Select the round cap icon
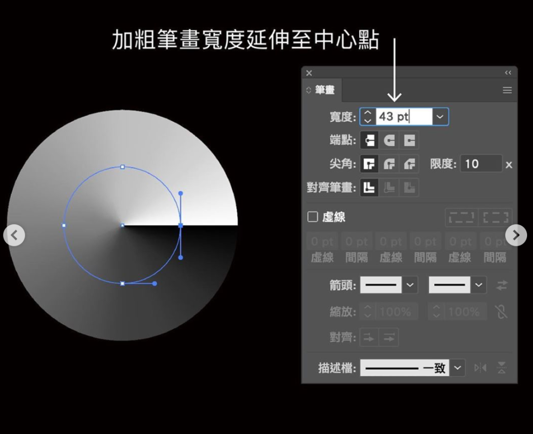The width and height of the screenshot is (533, 434). tap(389, 140)
